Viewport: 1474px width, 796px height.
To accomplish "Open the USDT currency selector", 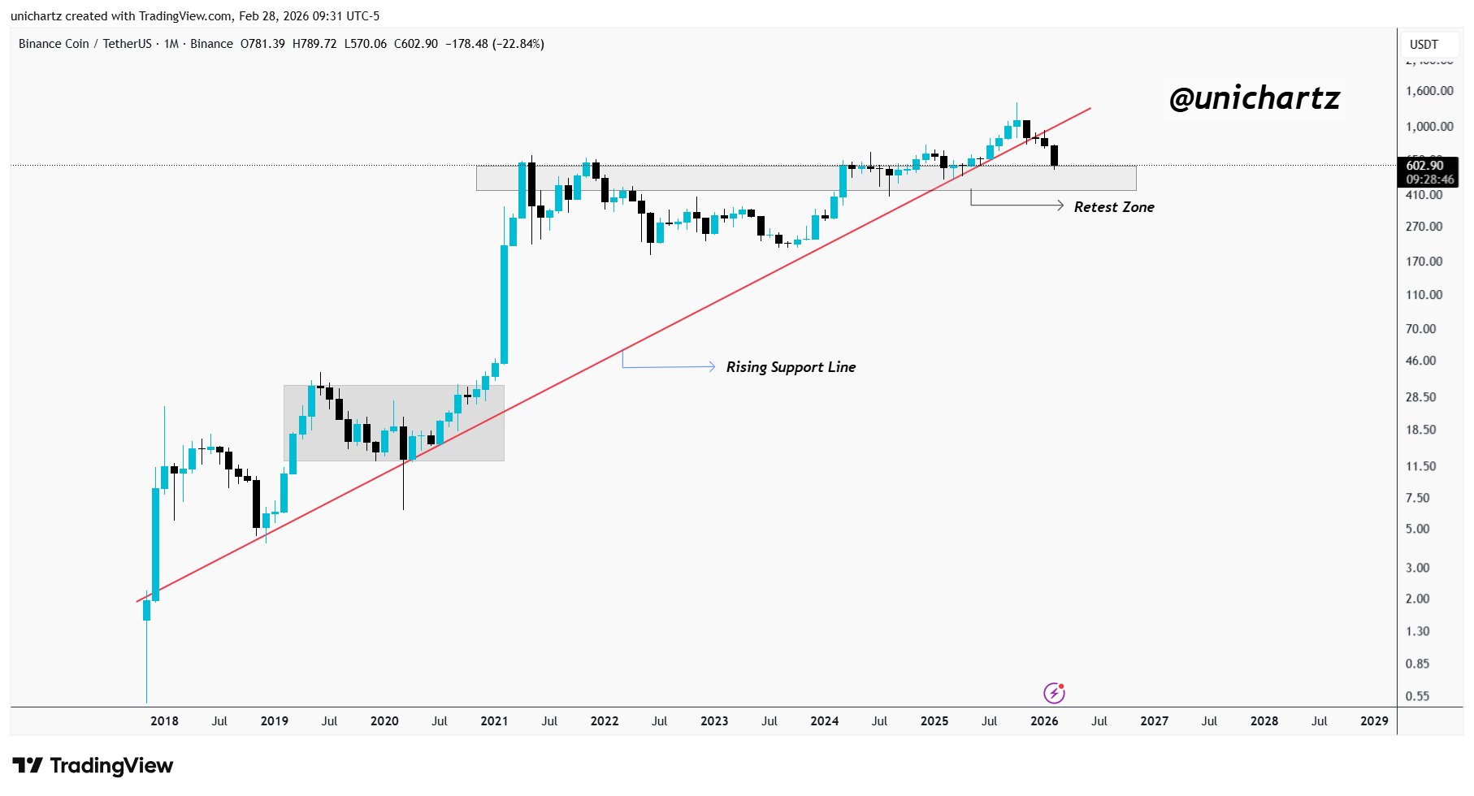I will (x=1424, y=45).
